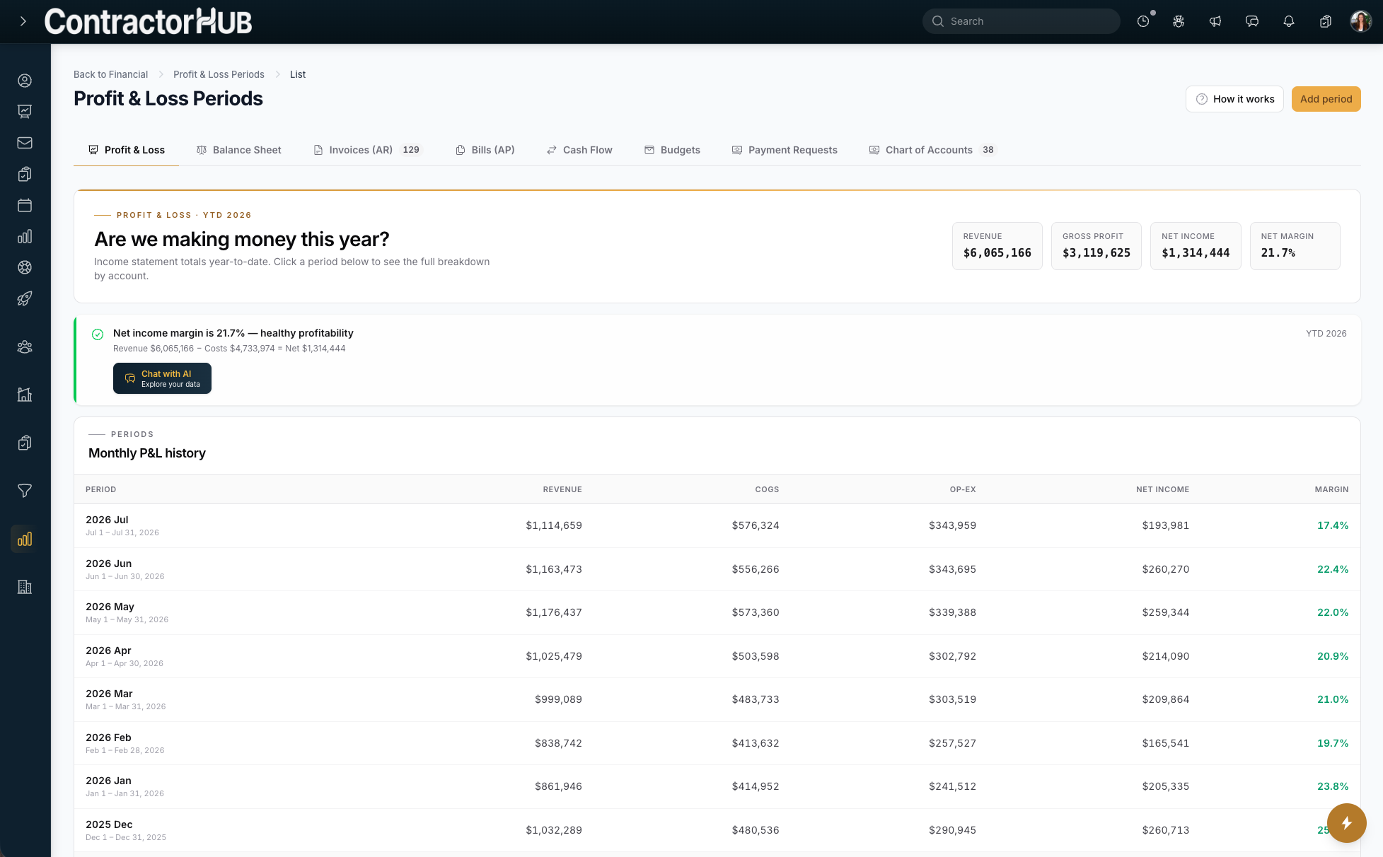Open the factory building sidebar icon

click(x=25, y=395)
